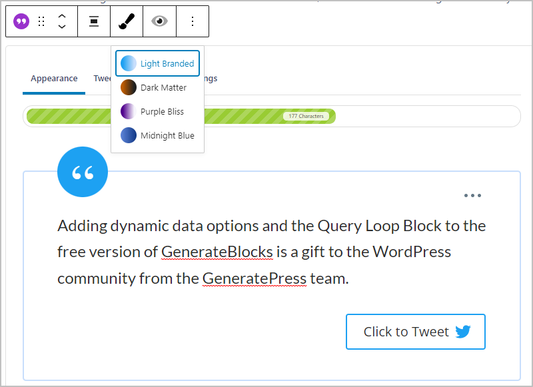Screen dimensions: 533x387
Task: Open the kebab options icon in the toolbar
Action: click(x=192, y=21)
